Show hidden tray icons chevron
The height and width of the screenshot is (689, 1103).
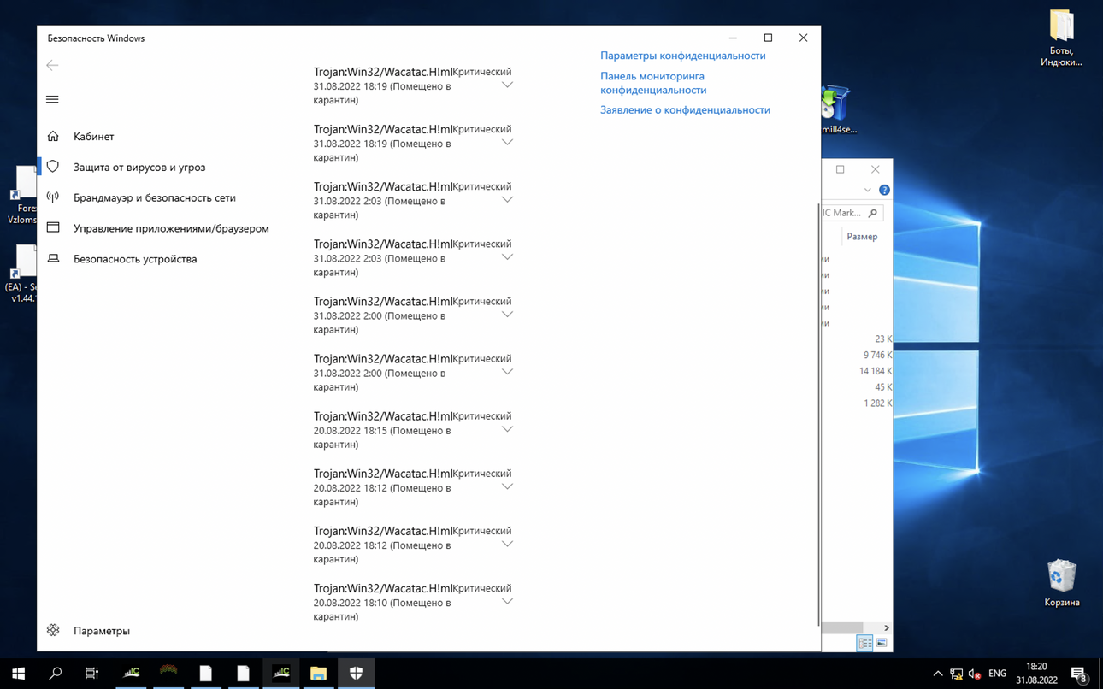938,674
